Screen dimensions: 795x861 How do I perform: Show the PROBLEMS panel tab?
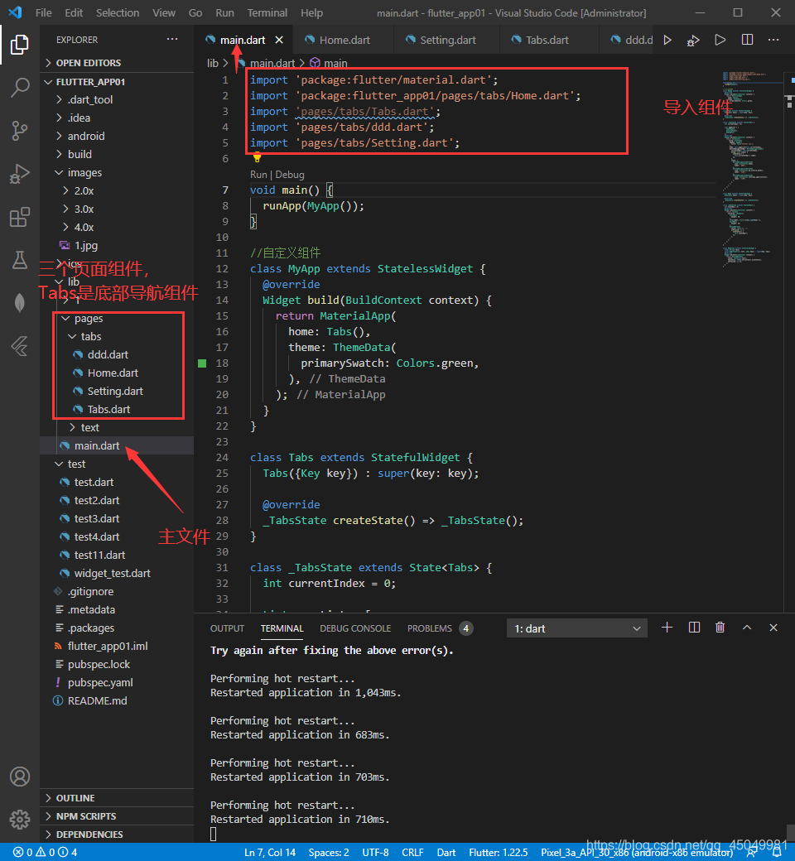[440, 628]
